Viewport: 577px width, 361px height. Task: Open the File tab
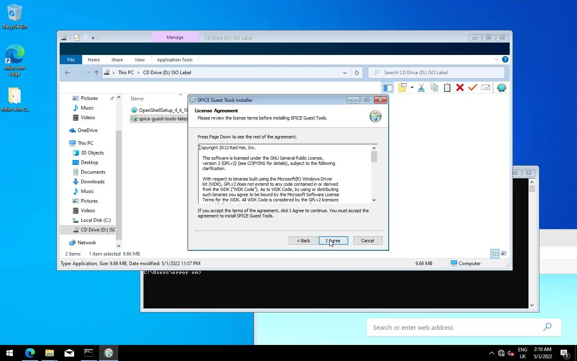point(71,60)
